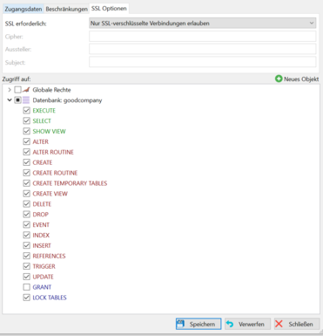Switch to the Zugangsdaten tab
Screen dimensions: 323x336
tap(24, 9)
